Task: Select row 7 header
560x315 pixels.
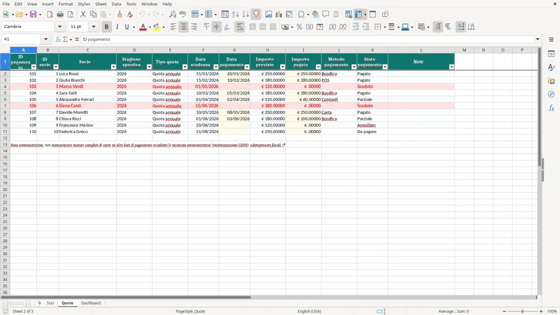Action: [5, 106]
